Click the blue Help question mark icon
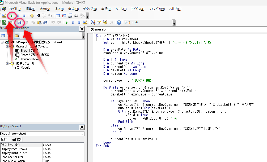This screenshot has height=162, width=267. [119, 23]
